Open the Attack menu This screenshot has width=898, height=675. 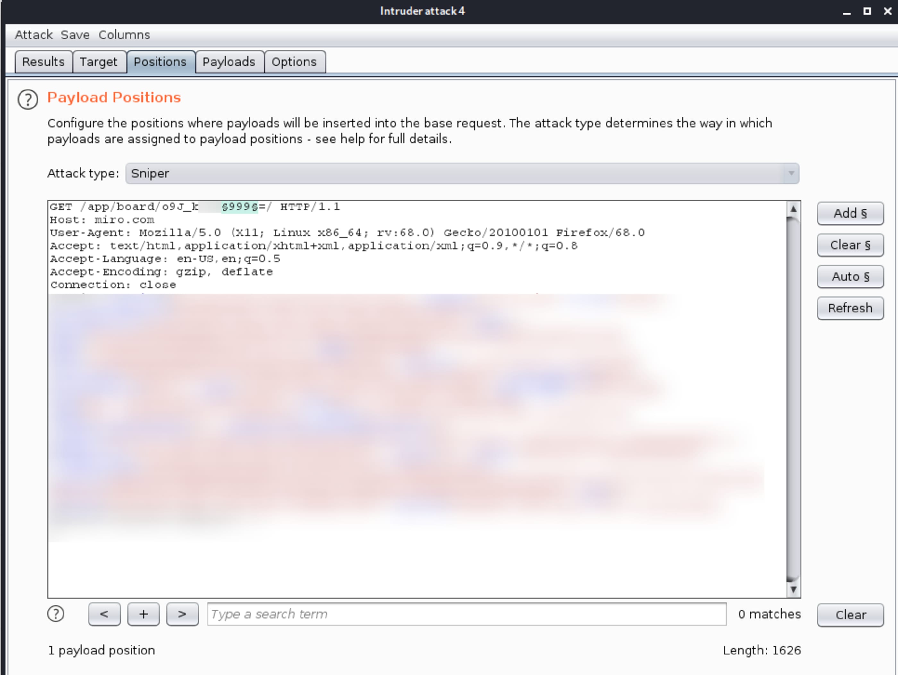pos(34,35)
